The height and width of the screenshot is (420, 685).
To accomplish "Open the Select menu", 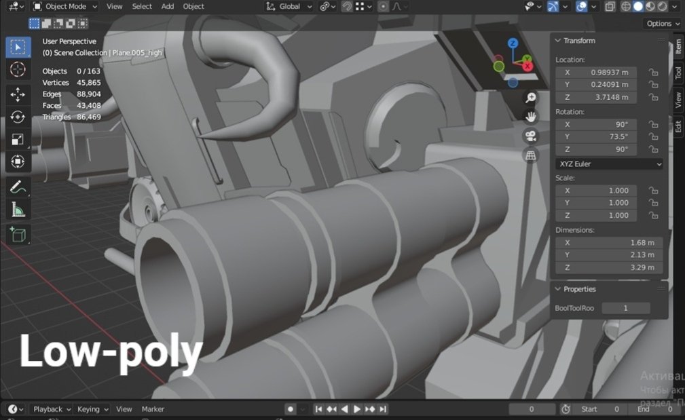I will 142,7.
